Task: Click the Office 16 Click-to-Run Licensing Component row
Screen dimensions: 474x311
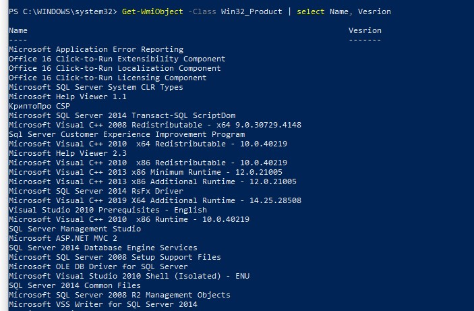Action: pos(108,78)
